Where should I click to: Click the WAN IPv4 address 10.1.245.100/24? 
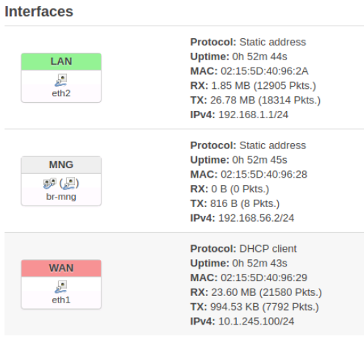point(256,322)
